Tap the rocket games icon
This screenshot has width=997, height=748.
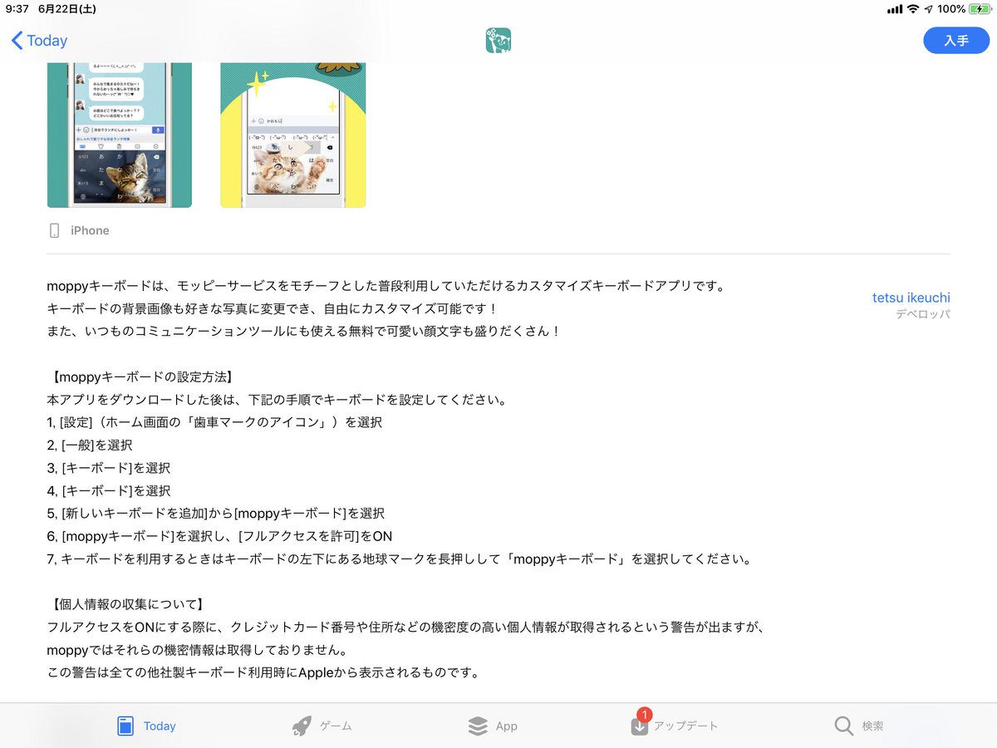pos(302,726)
